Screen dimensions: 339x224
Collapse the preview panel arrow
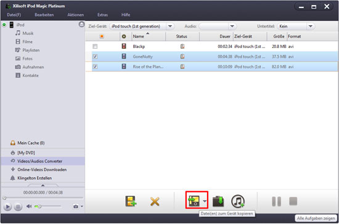pyautogui.click(x=43, y=185)
